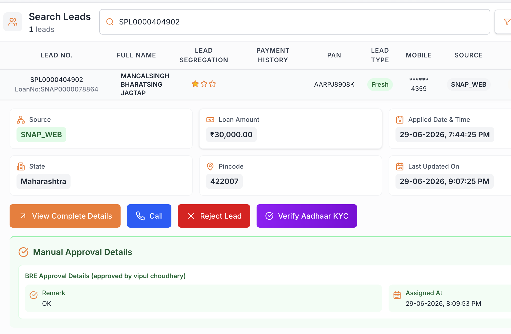The height and width of the screenshot is (334, 511).
Task: Click the State building icon
Action: point(21,166)
